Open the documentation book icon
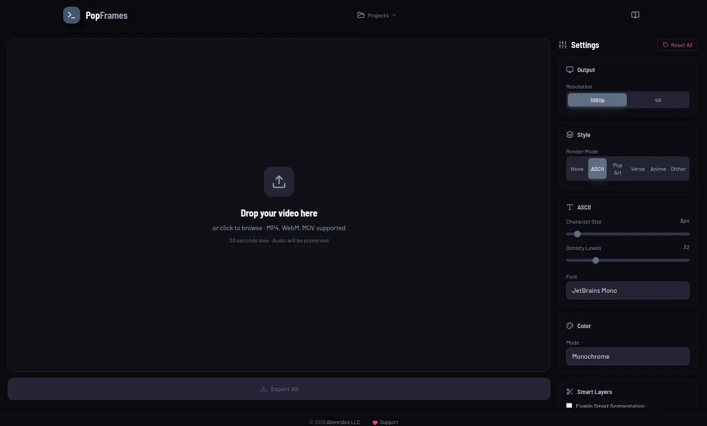Screen dimensions: 707x426 coord(635,15)
